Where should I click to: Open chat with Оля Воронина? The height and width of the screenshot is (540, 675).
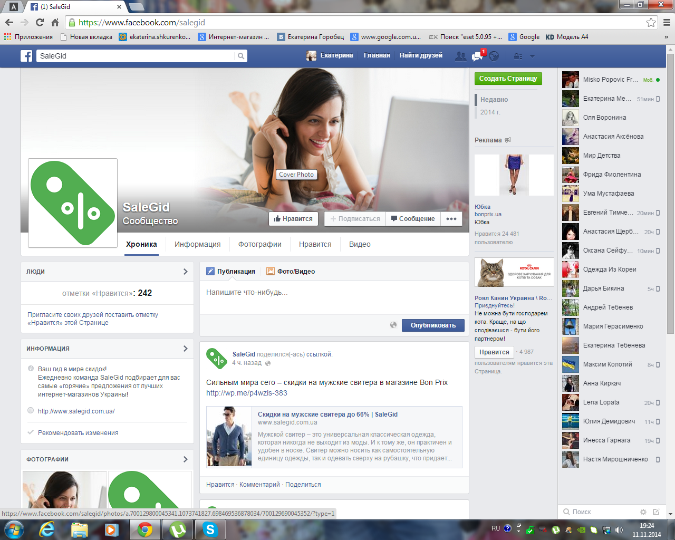coord(611,118)
